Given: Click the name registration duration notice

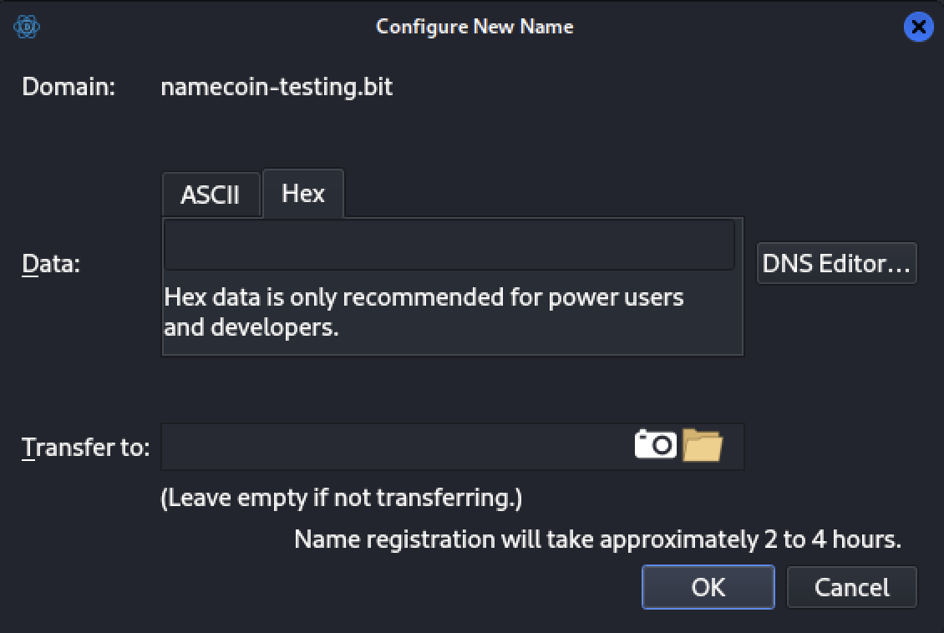Looking at the screenshot, I should tap(597, 539).
